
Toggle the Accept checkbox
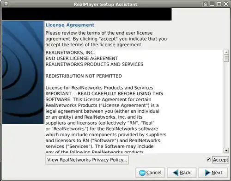point(208,159)
